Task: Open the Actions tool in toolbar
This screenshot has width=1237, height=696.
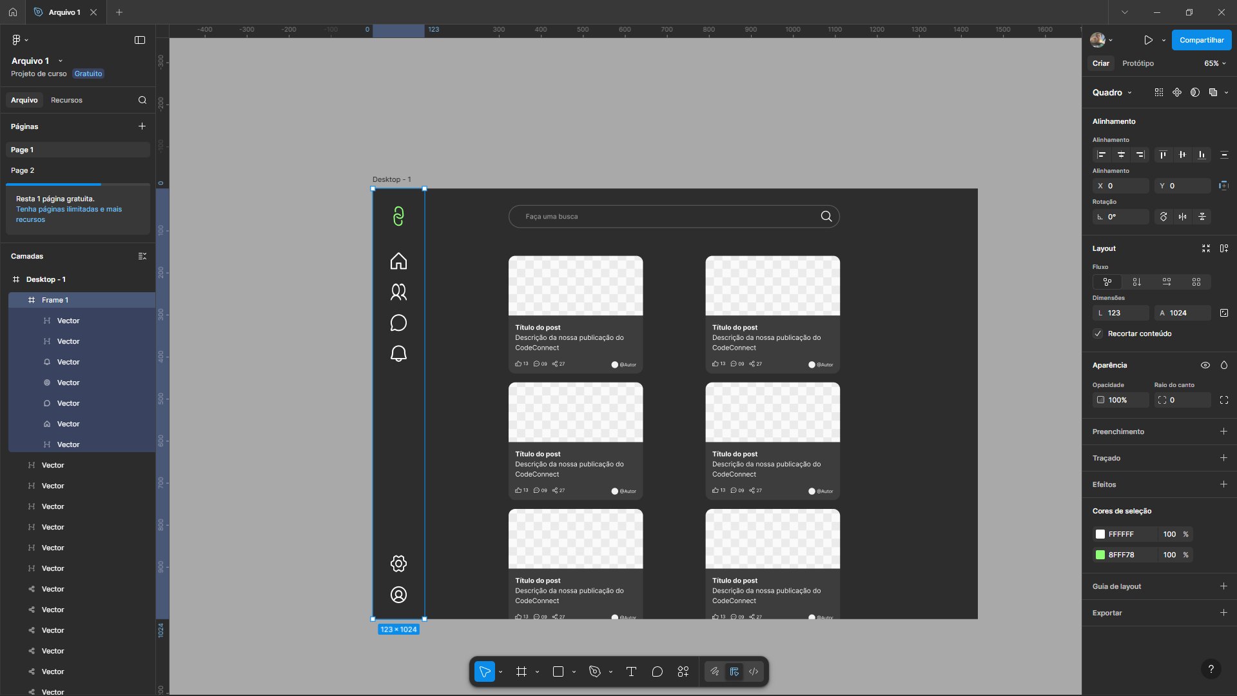Action: click(x=683, y=671)
